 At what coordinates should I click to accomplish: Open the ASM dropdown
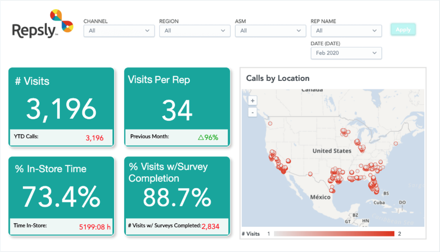pyautogui.click(x=271, y=31)
